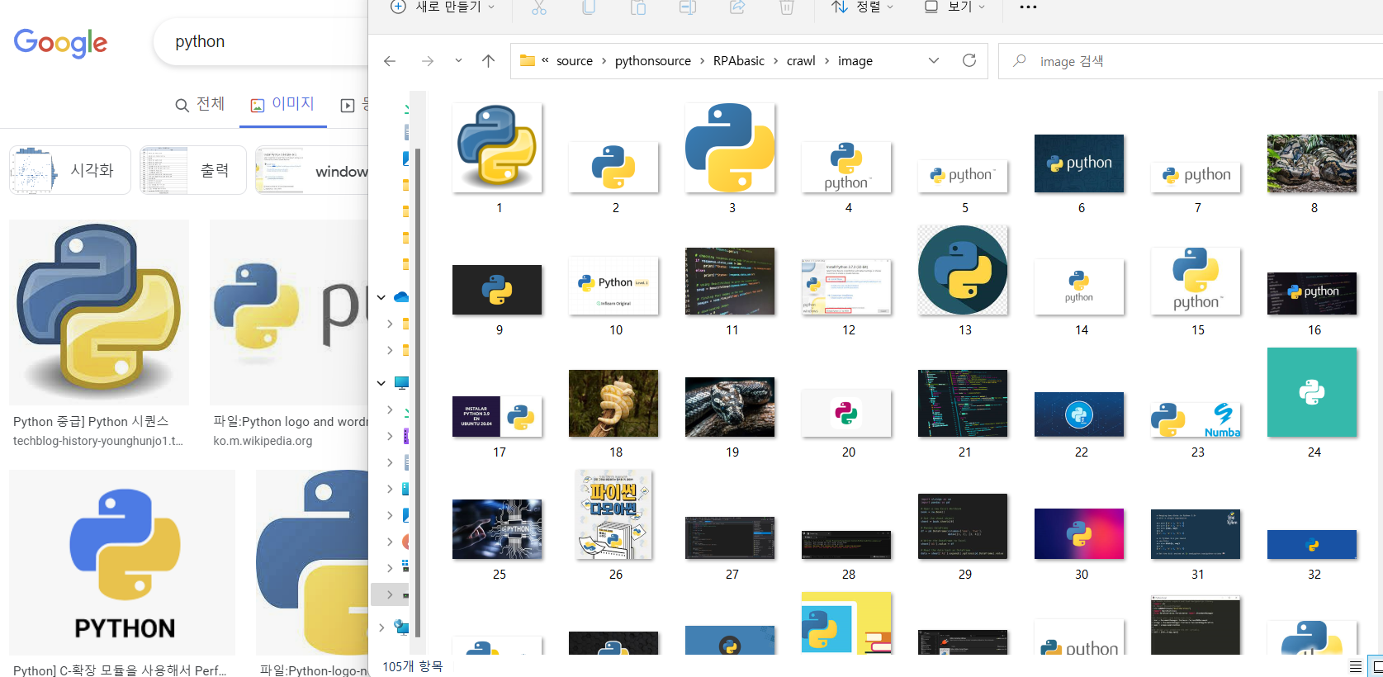Click the Google logo
1383x677 pixels.
(60, 42)
